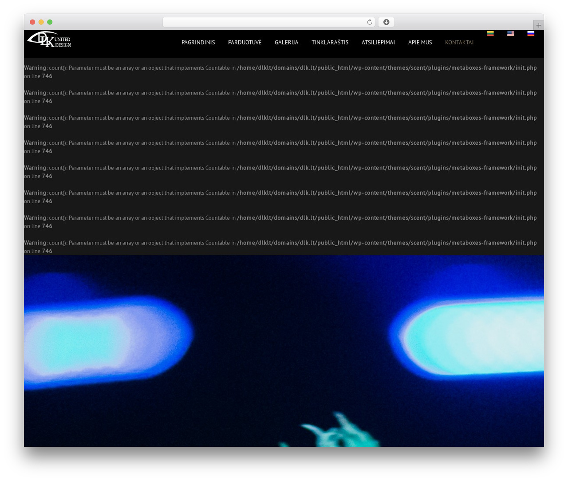
Task: Maximize the window with the green button
Action: (x=50, y=22)
